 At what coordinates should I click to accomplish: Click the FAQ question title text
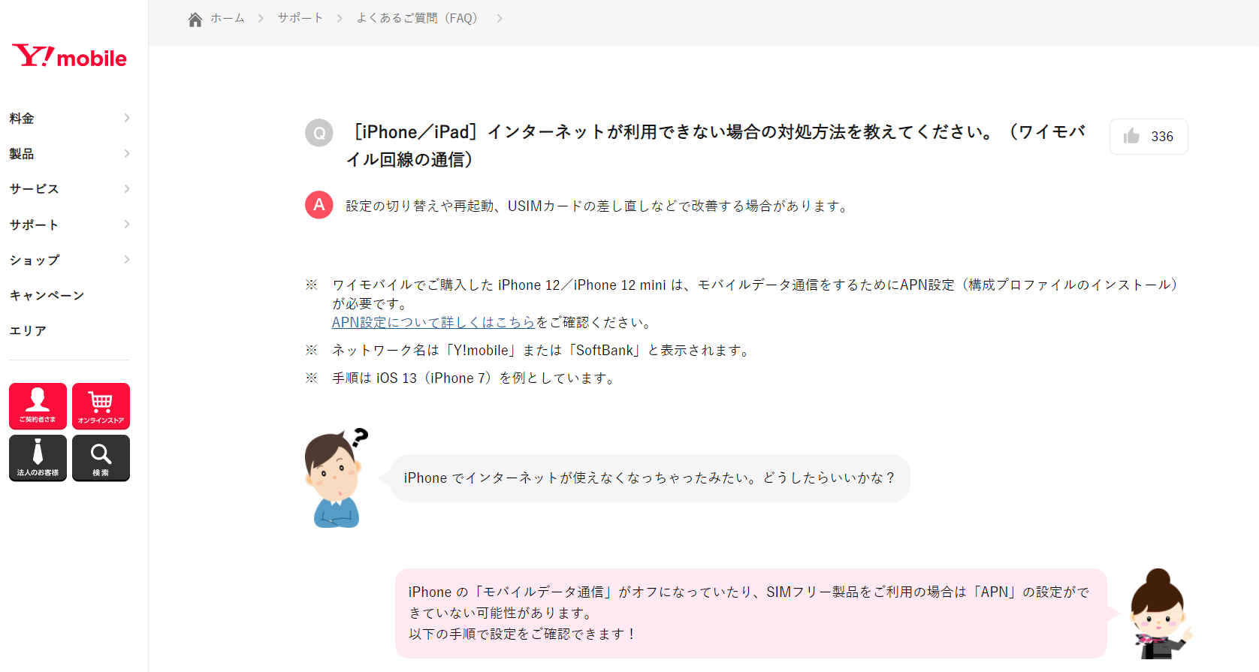click(716, 146)
